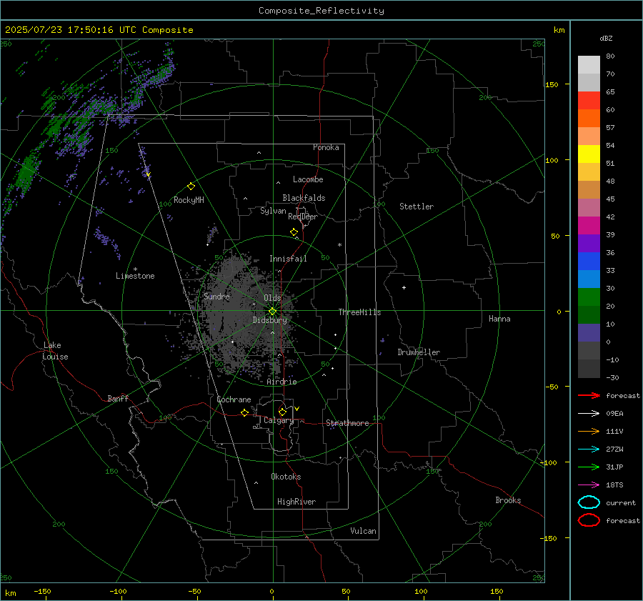Click the Sundre label
Image resolution: width=643 pixels, height=601 pixels.
coord(216,296)
